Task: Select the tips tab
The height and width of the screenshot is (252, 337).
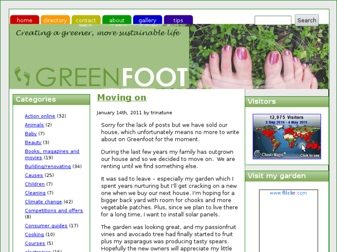Action: (178, 20)
